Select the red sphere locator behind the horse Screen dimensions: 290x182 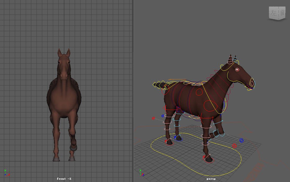(153, 118)
